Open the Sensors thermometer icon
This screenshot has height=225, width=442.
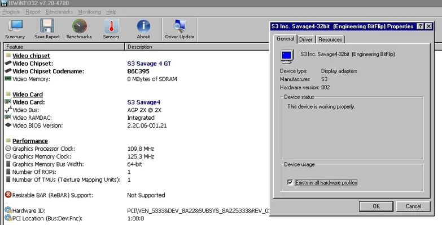(x=111, y=29)
